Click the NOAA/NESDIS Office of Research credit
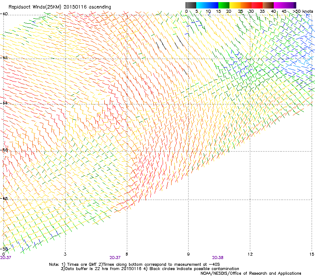 (251, 273)
